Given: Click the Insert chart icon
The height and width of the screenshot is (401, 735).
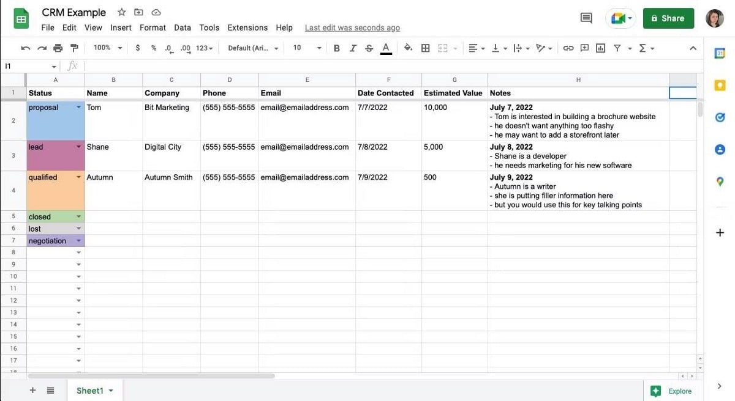Looking at the screenshot, I should click(600, 48).
